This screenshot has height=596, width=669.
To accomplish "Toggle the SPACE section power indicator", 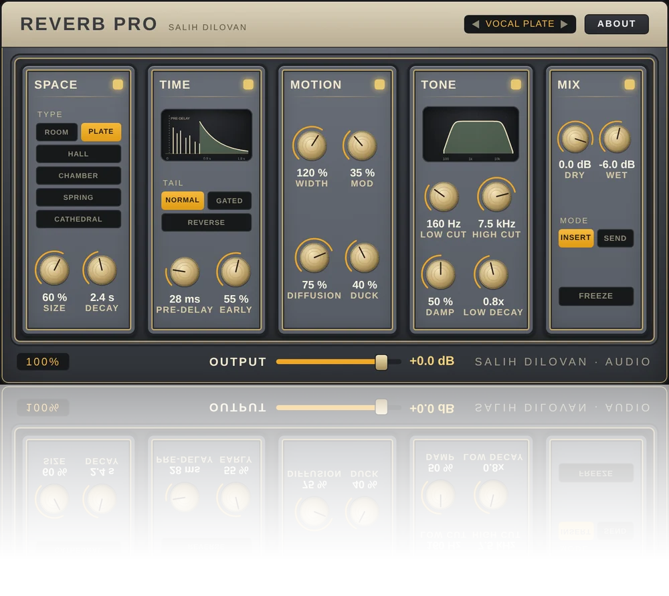I will pyautogui.click(x=118, y=84).
